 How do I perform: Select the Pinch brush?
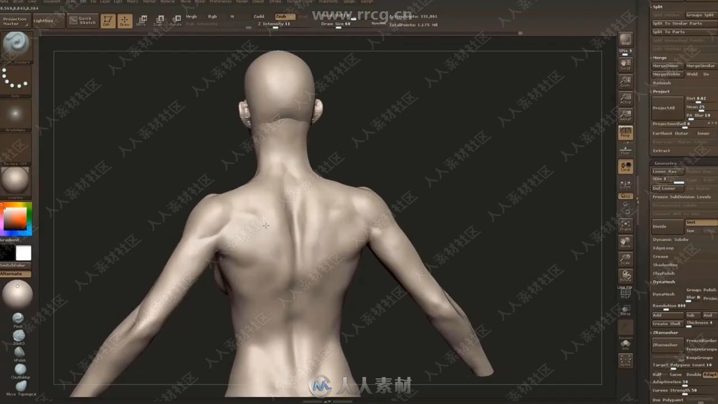[x=18, y=319]
